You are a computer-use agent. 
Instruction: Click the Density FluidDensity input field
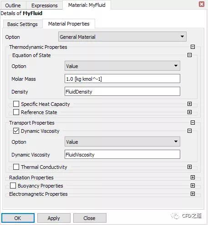click(x=122, y=91)
